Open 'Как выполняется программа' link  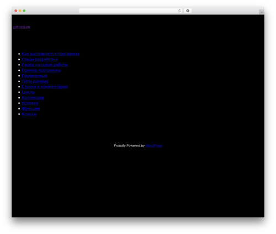pos(51,54)
